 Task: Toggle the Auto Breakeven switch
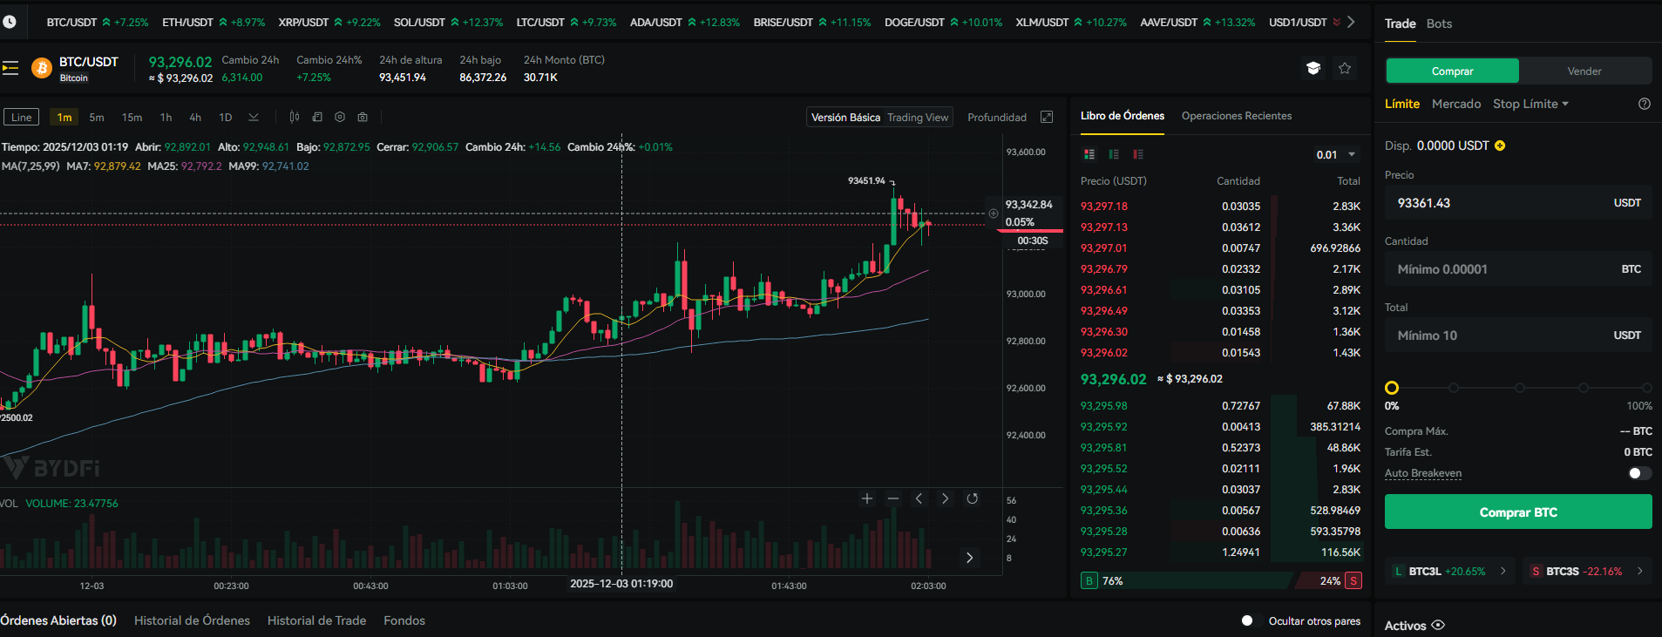[x=1639, y=473]
